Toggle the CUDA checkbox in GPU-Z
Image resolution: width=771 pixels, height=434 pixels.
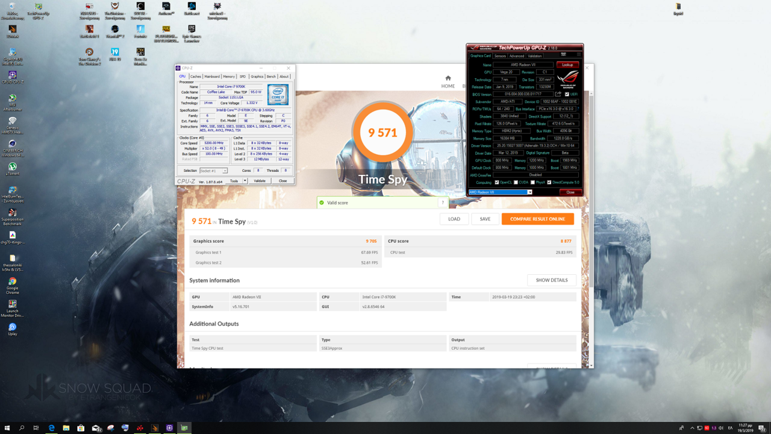pos(516,182)
